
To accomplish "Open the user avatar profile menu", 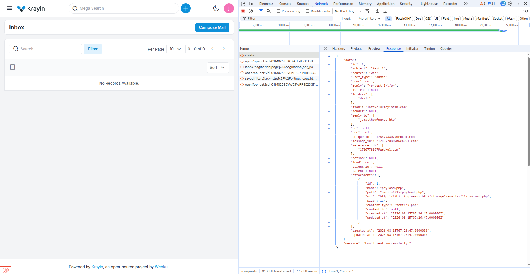I will click(229, 8).
